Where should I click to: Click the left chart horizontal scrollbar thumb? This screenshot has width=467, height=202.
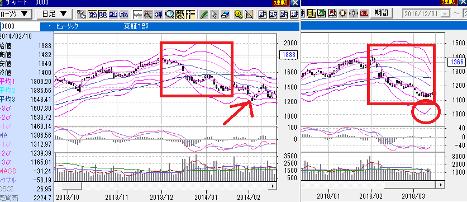click(x=72, y=186)
